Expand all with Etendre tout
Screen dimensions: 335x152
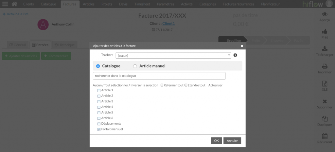[195, 85]
